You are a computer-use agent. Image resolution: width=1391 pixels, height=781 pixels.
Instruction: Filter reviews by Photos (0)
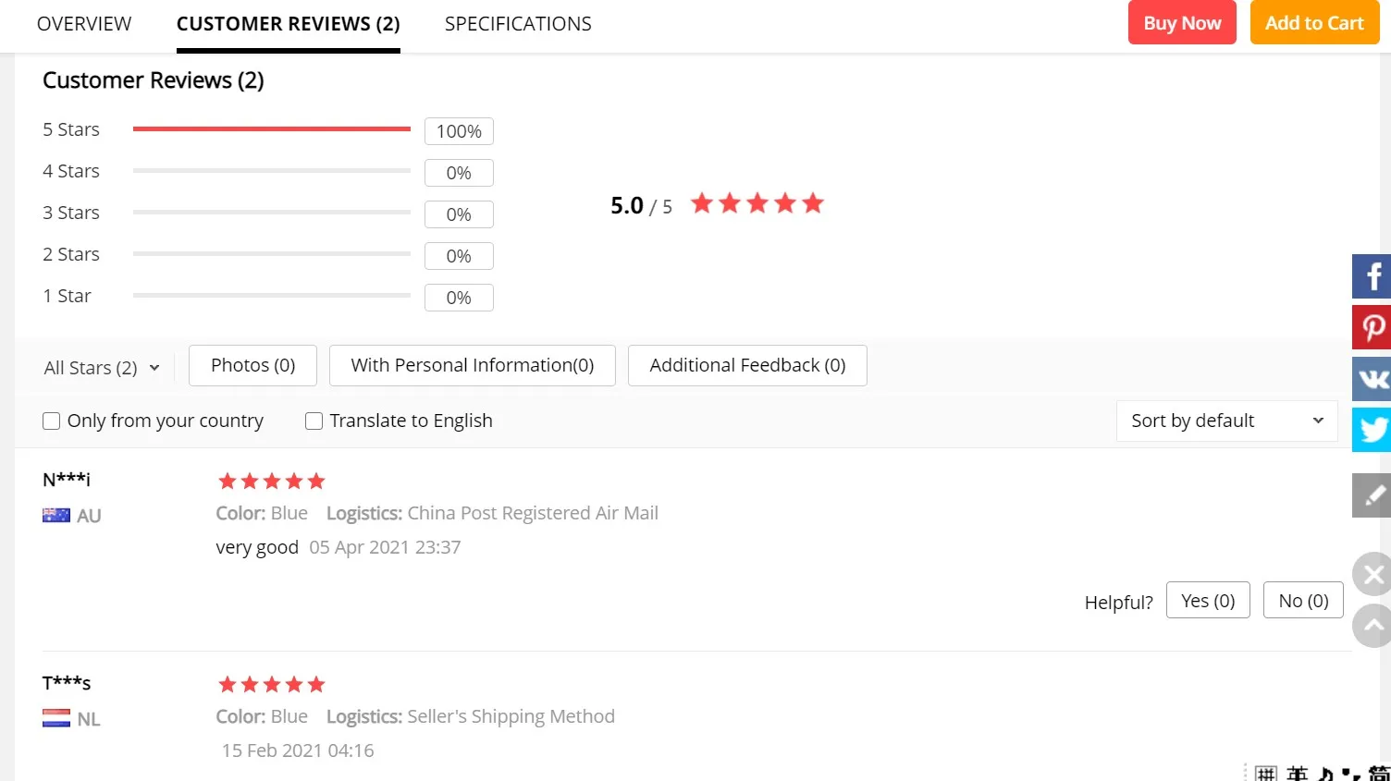point(252,365)
